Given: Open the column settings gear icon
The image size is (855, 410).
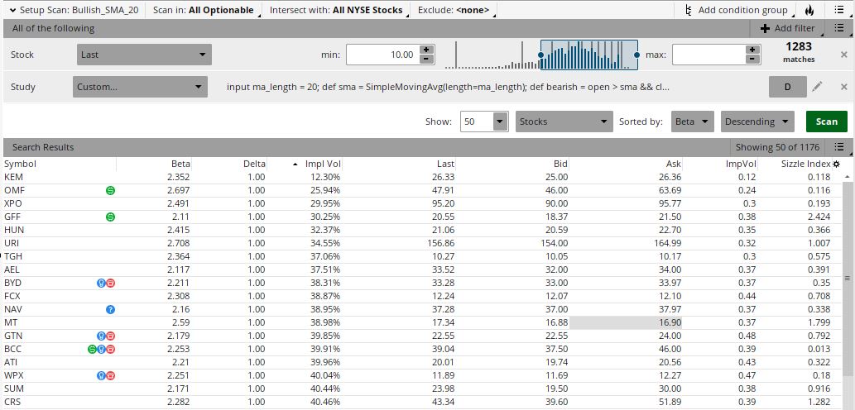Looking at the screenshot, I should 837,164.
